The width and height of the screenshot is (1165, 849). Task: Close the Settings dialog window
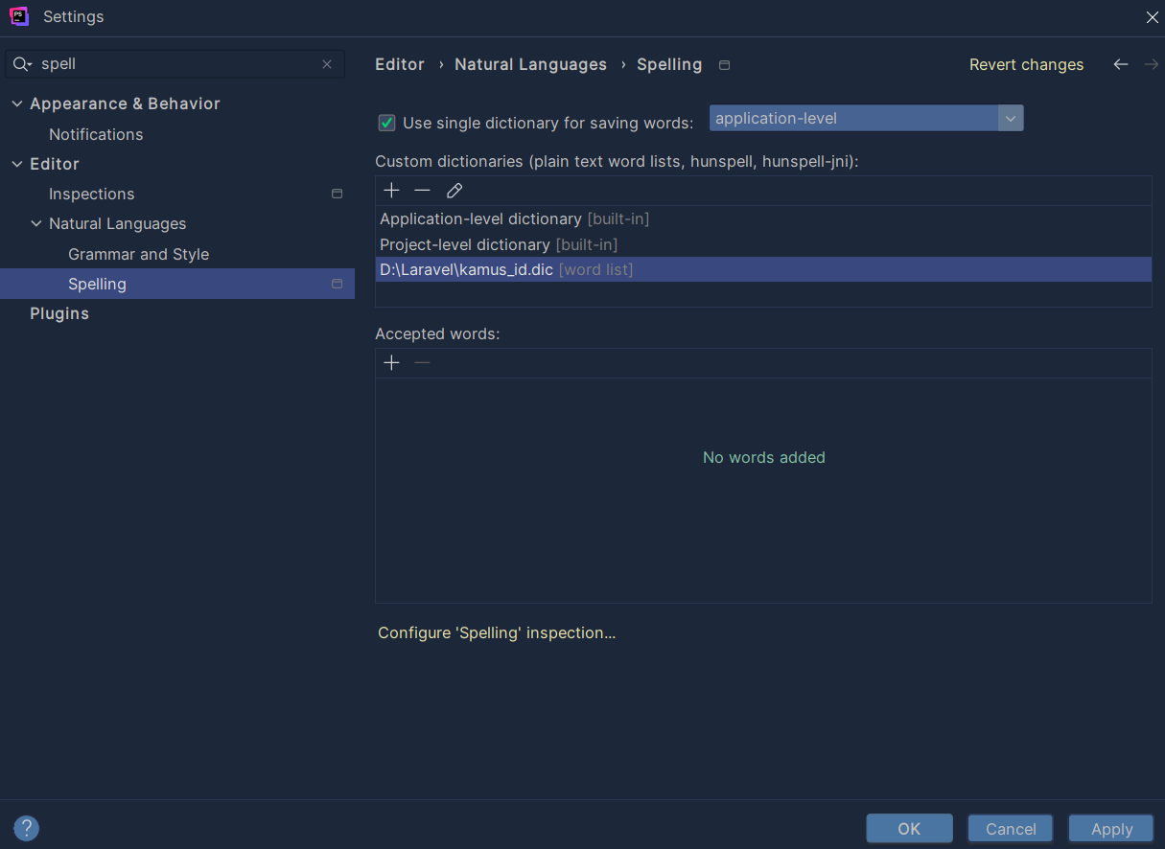click(1152, 17)
